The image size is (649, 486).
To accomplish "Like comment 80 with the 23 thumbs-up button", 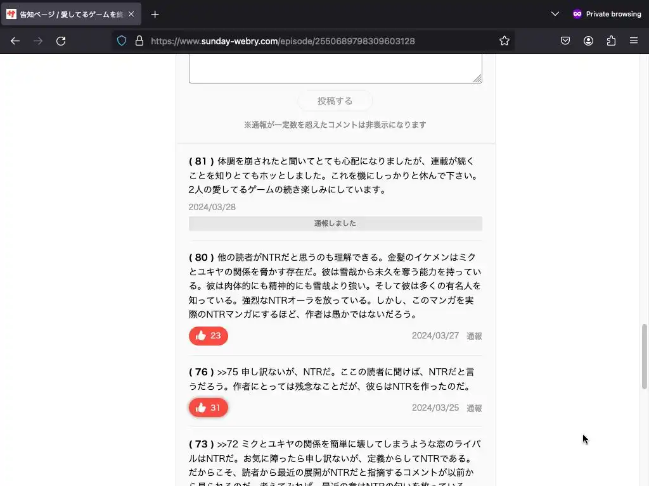I will pos(208,335).
